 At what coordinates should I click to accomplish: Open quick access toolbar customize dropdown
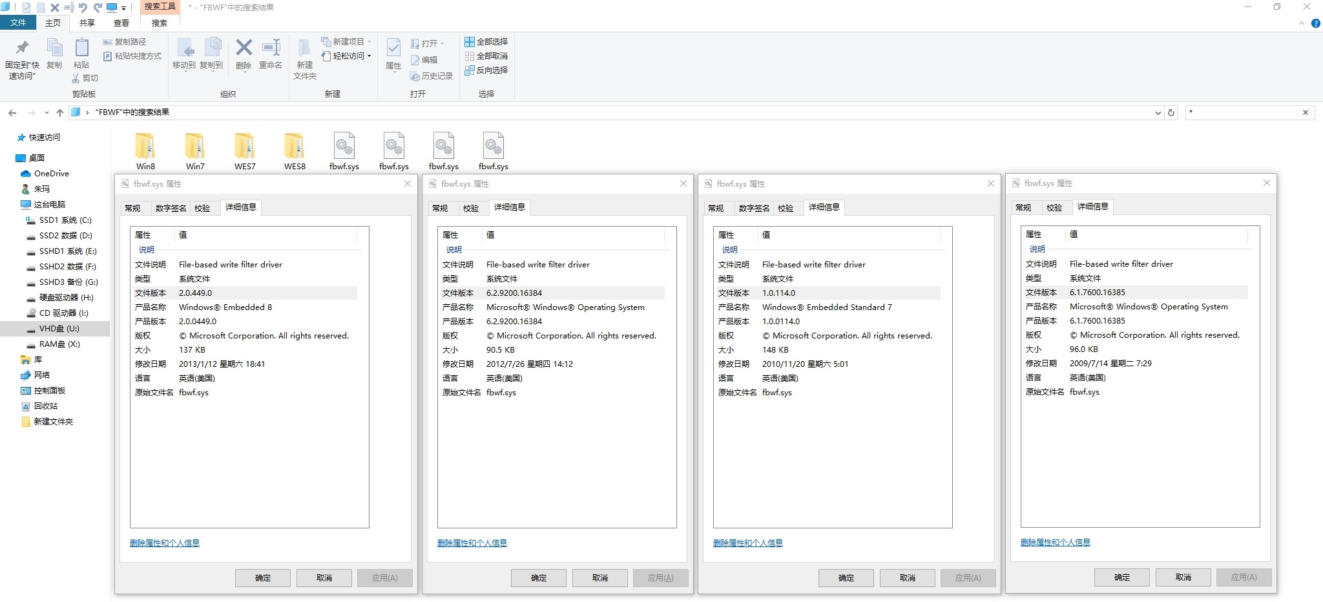123,8
